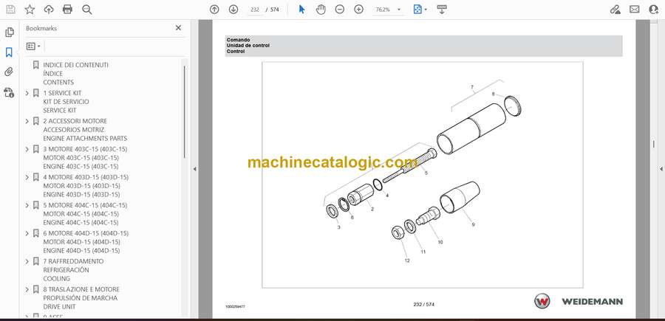Expand 8 TRASLAZIONE E MOTORE bookmark
Viewport: 665px width, 321px height.
tap(27, 289)
